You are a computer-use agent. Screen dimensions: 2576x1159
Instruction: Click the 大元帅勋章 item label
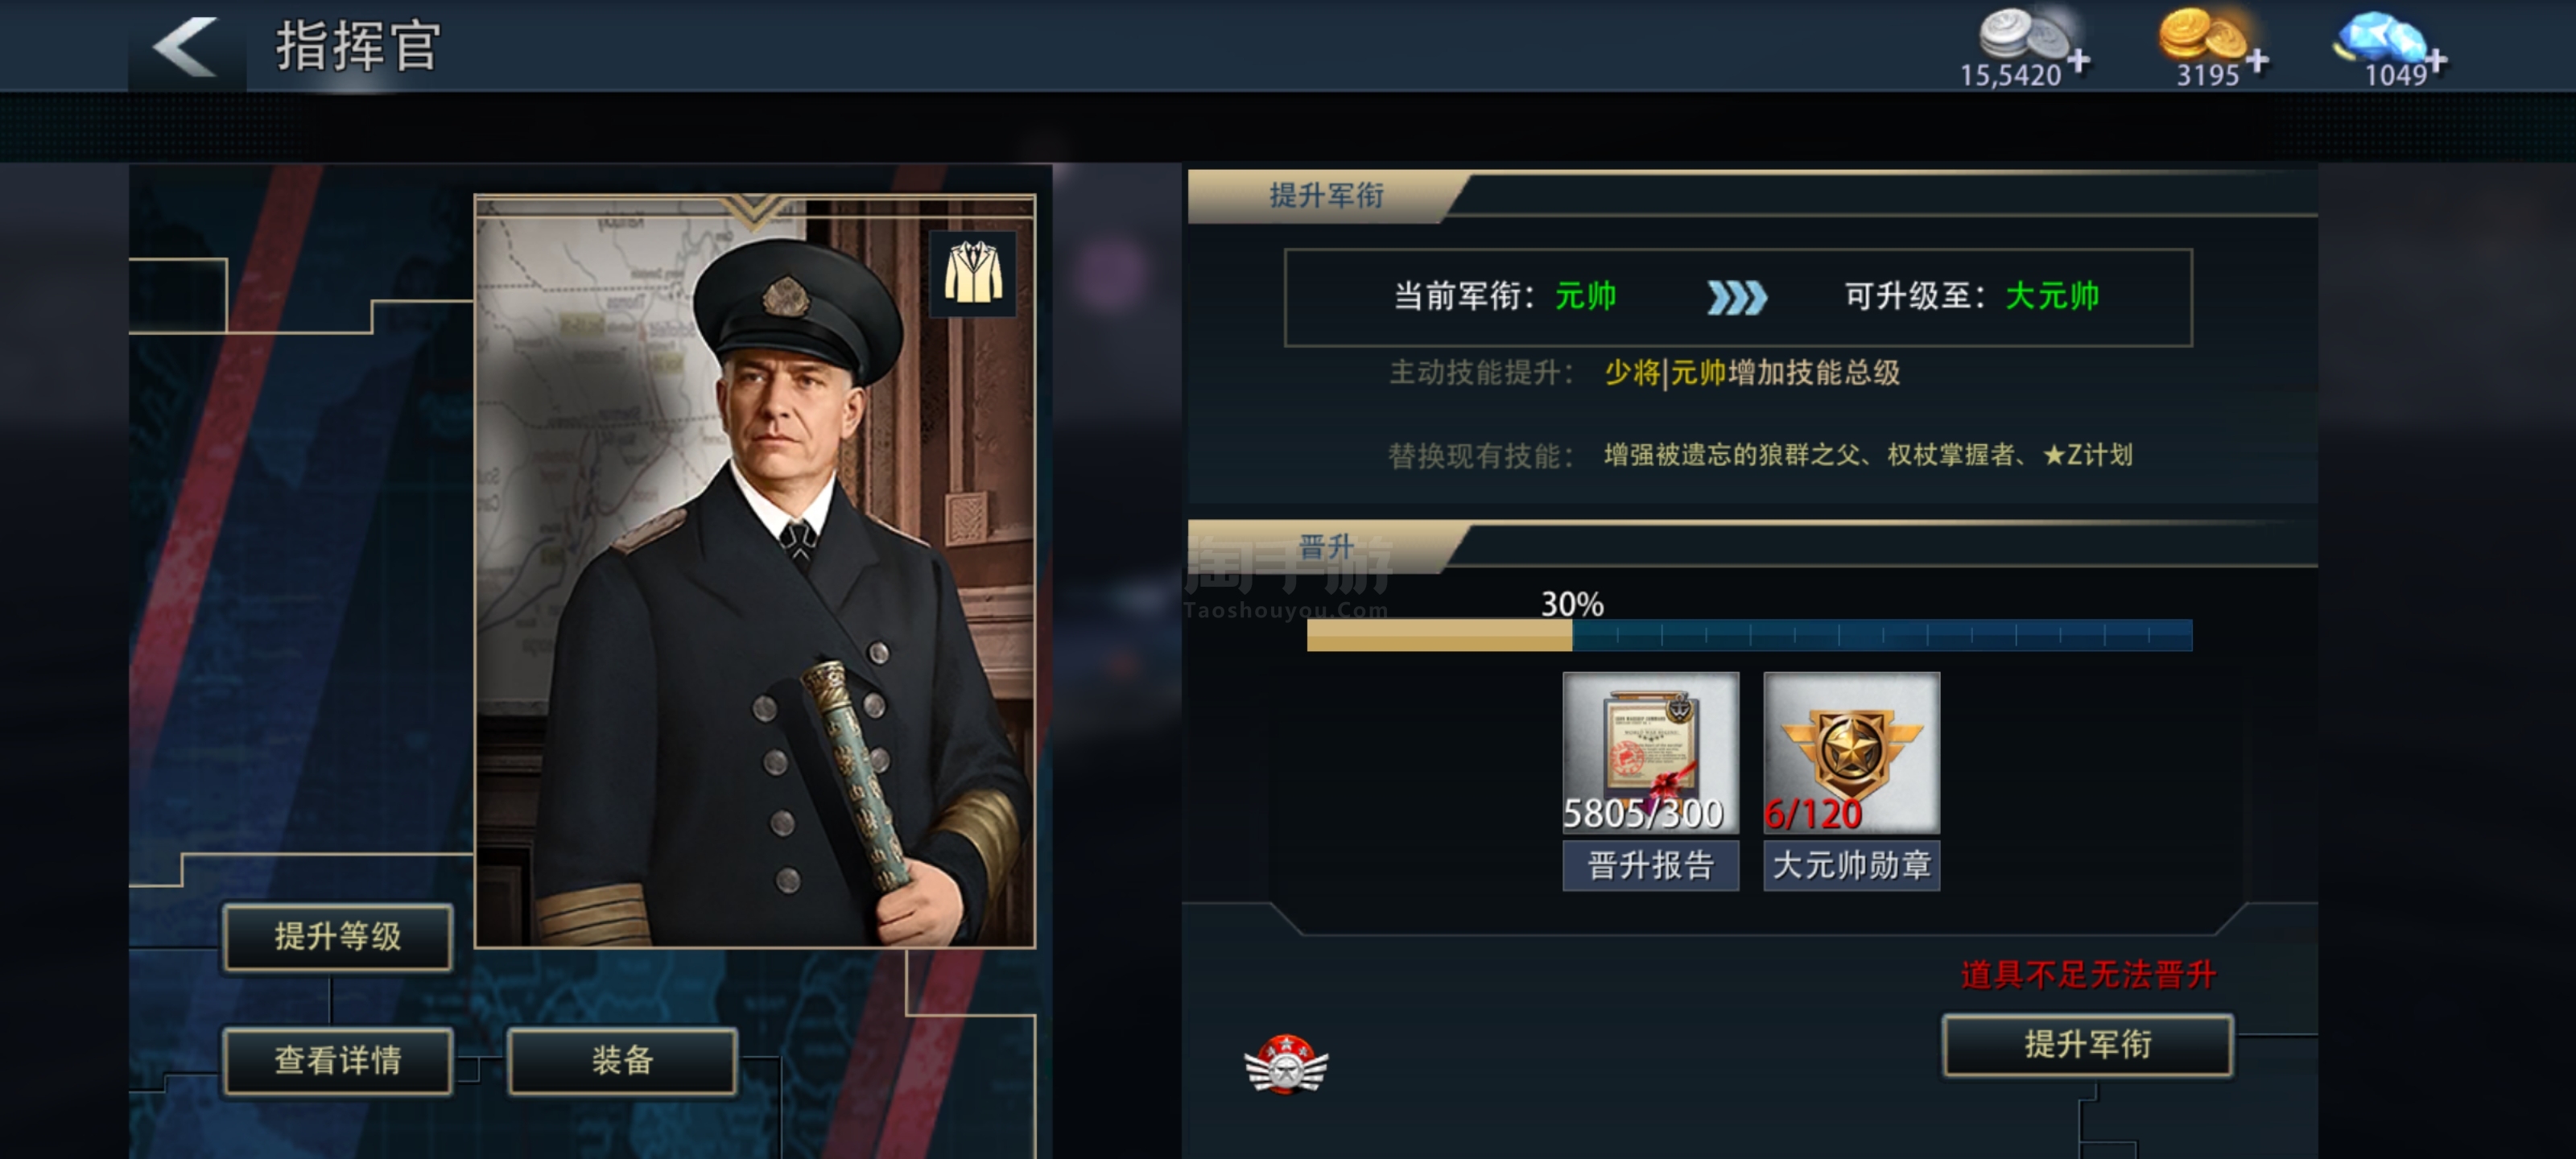(1851, 865)
